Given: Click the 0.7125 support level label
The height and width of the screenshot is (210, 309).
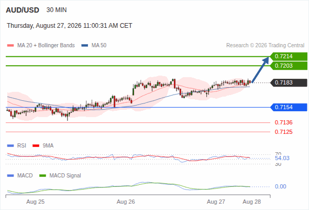Looking at the screenshot, I should pyautogui.click(x=283, y=132).
